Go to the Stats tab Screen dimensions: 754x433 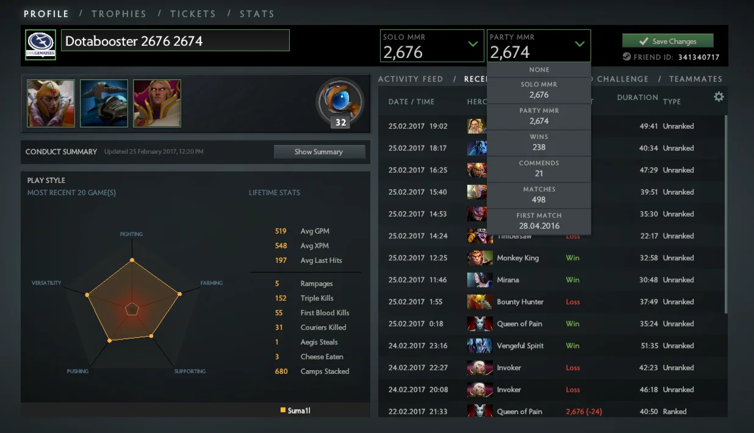click(x=257, y=13)
